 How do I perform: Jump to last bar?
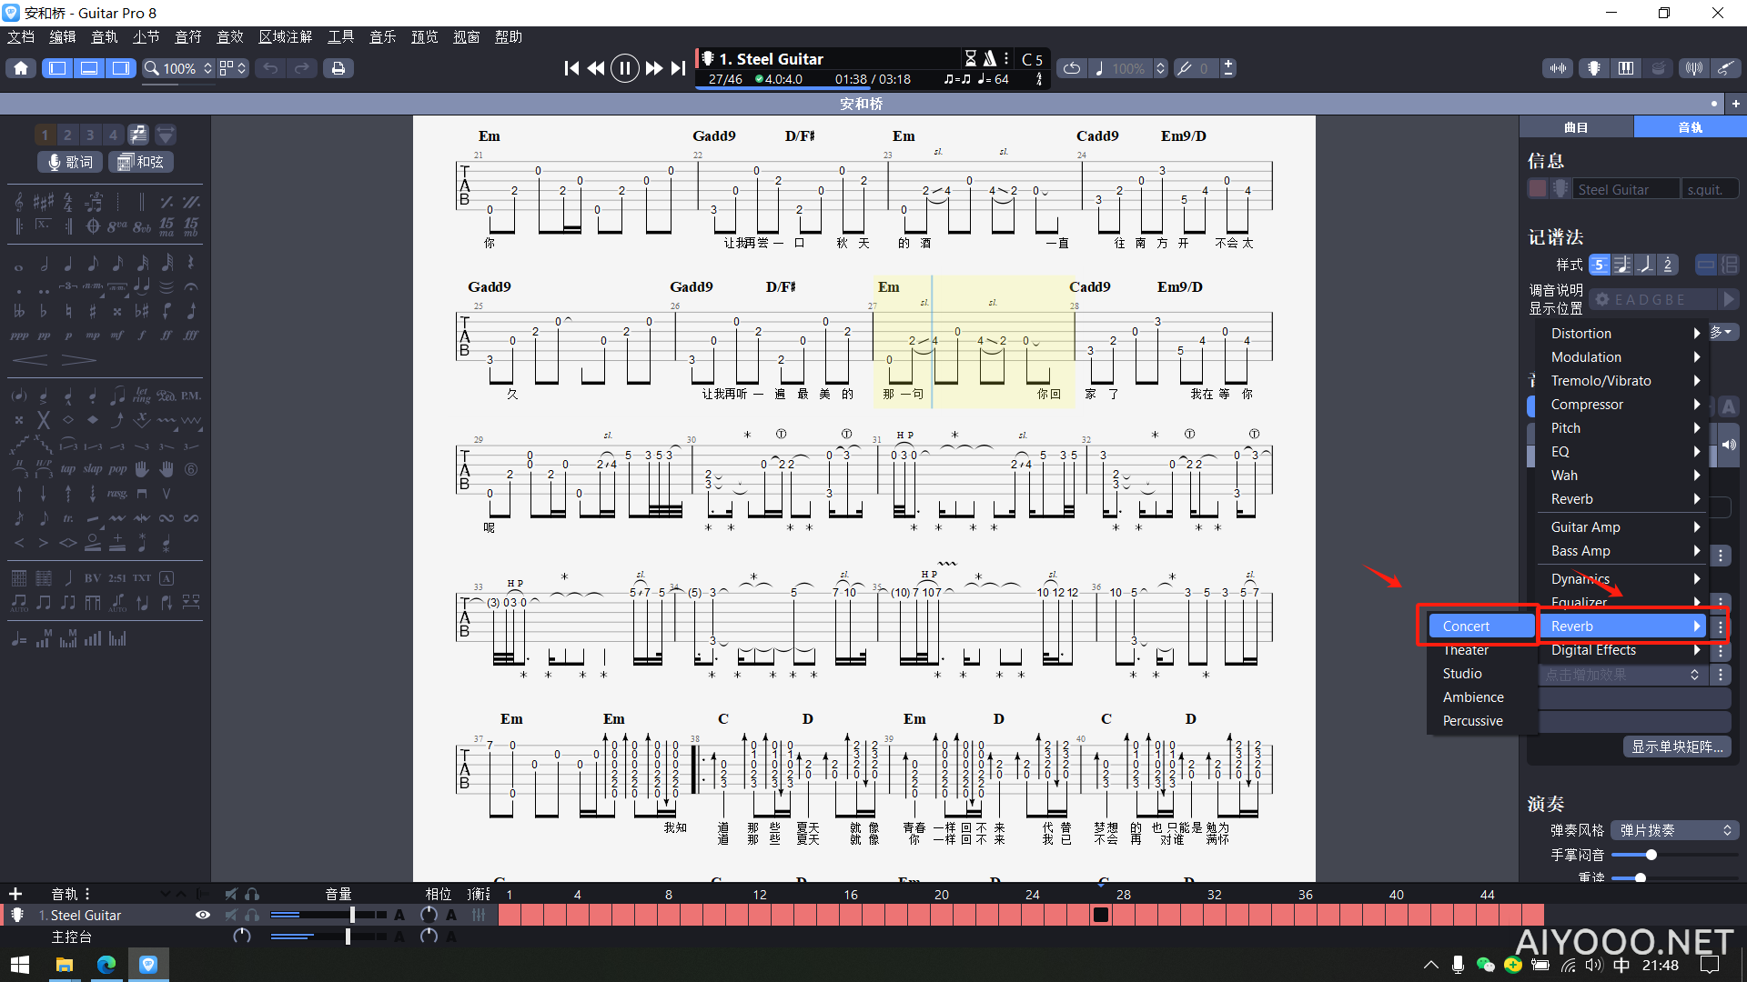[x=678, y=68]
